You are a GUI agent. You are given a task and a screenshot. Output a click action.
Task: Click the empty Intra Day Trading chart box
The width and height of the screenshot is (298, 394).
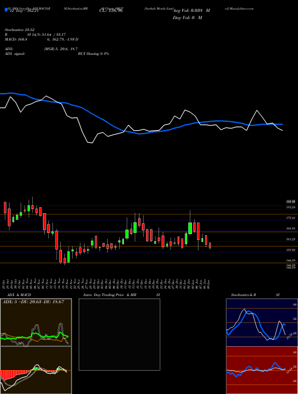pyautogui.click(x=119, y=334)
